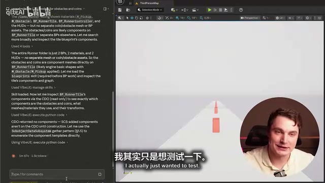The image size is (325, 183).
Task: Expand 'Used 4 tools' details
Action: coord(22,46)
